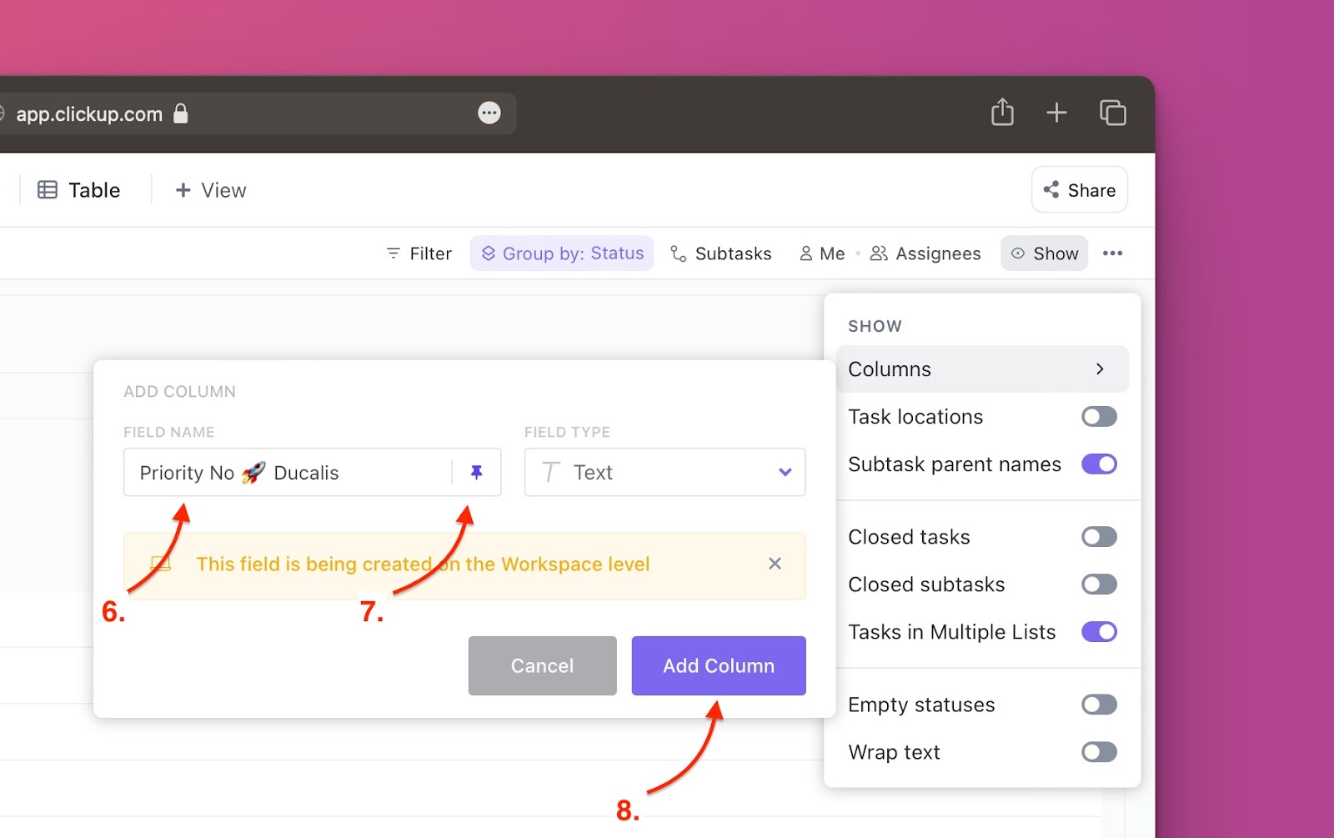Pin the Priority No field name
Viewport: 1334px width, 838px height.
[475, 472]
